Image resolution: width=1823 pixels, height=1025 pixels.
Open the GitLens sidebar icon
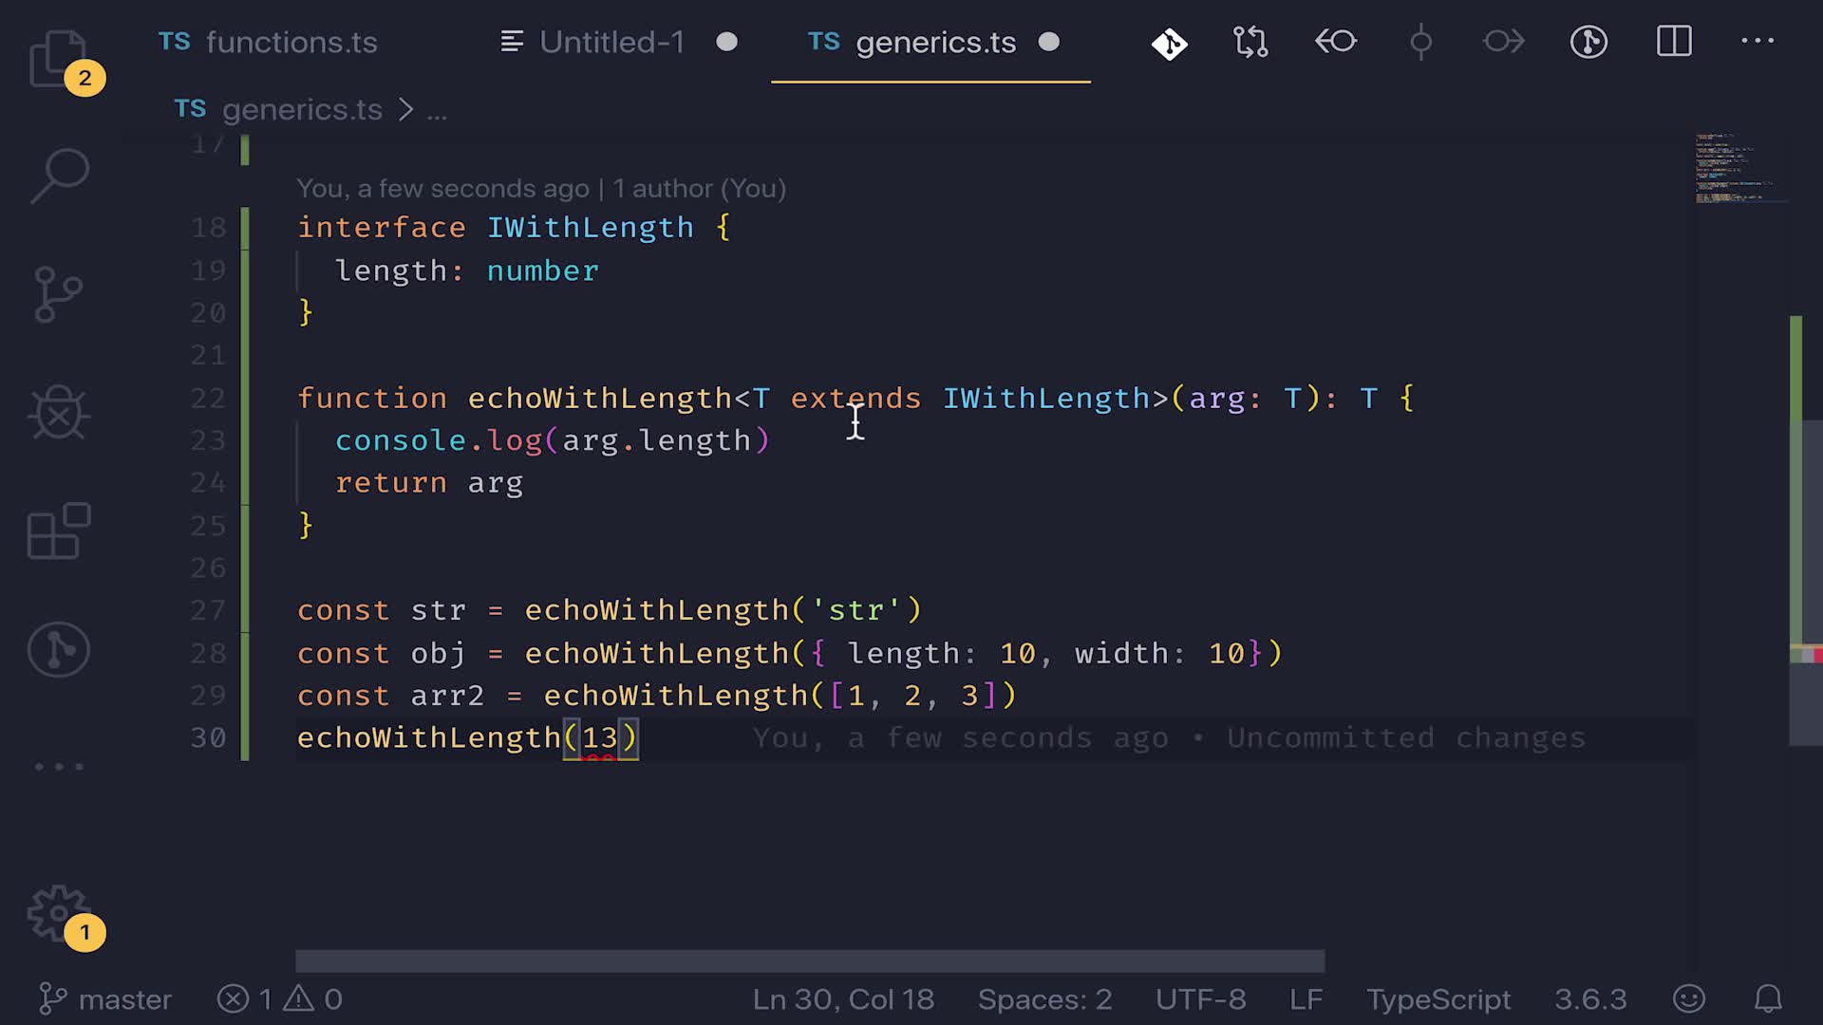[x=58, y=650]
